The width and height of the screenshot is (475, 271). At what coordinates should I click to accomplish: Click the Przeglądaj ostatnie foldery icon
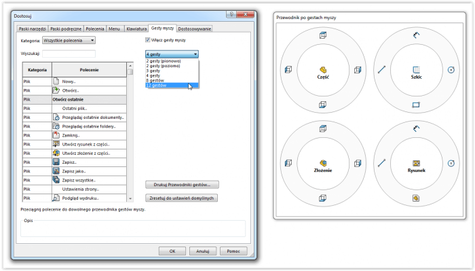[56, 126]
